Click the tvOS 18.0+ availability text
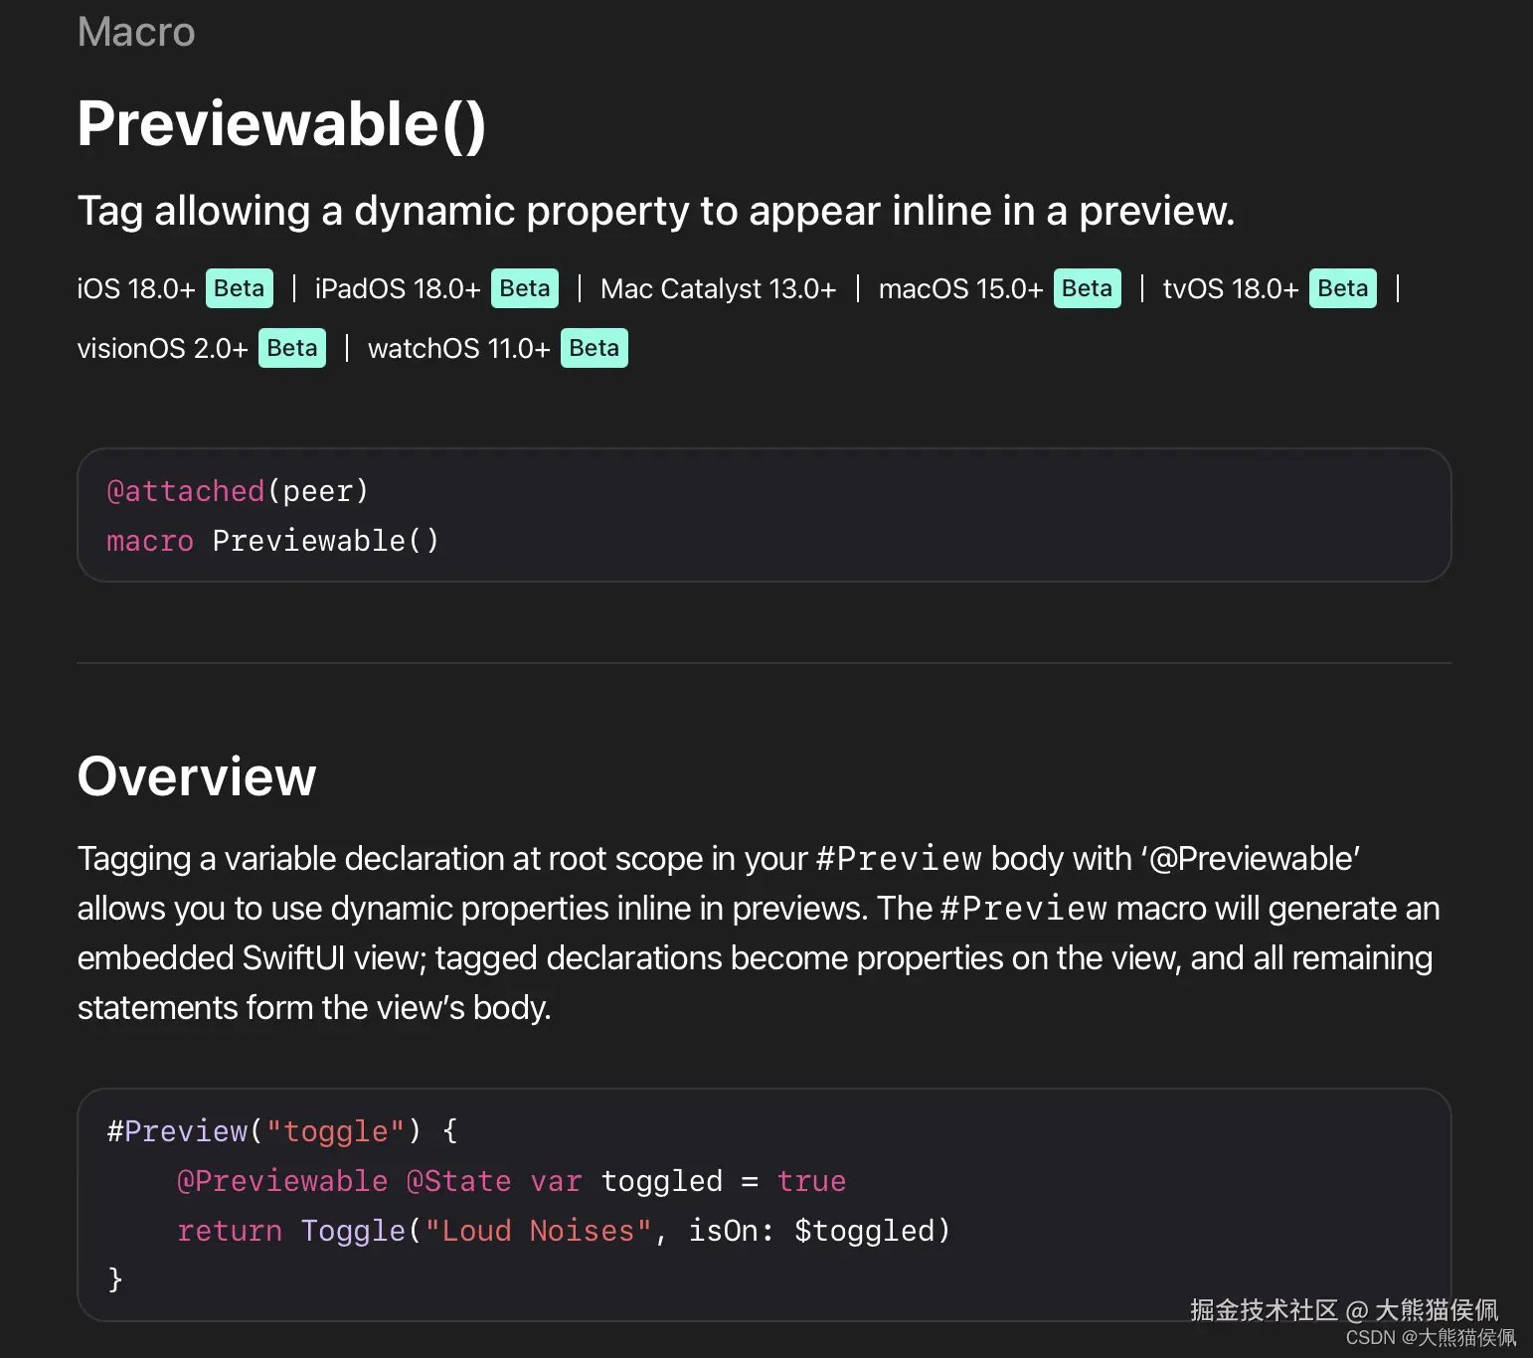Viewport: 1533px width, 1358px height. (x=1231, y=289)
